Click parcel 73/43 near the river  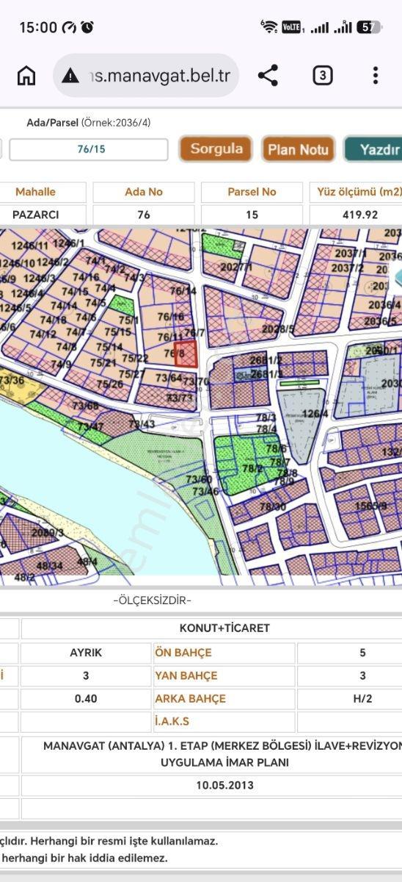click(x=142, y=425)
